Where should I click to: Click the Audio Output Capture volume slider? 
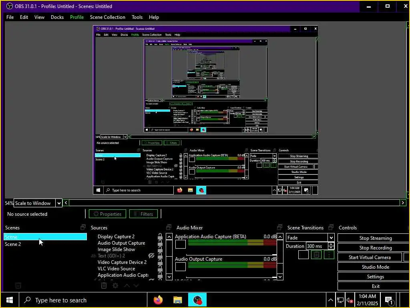231,277
